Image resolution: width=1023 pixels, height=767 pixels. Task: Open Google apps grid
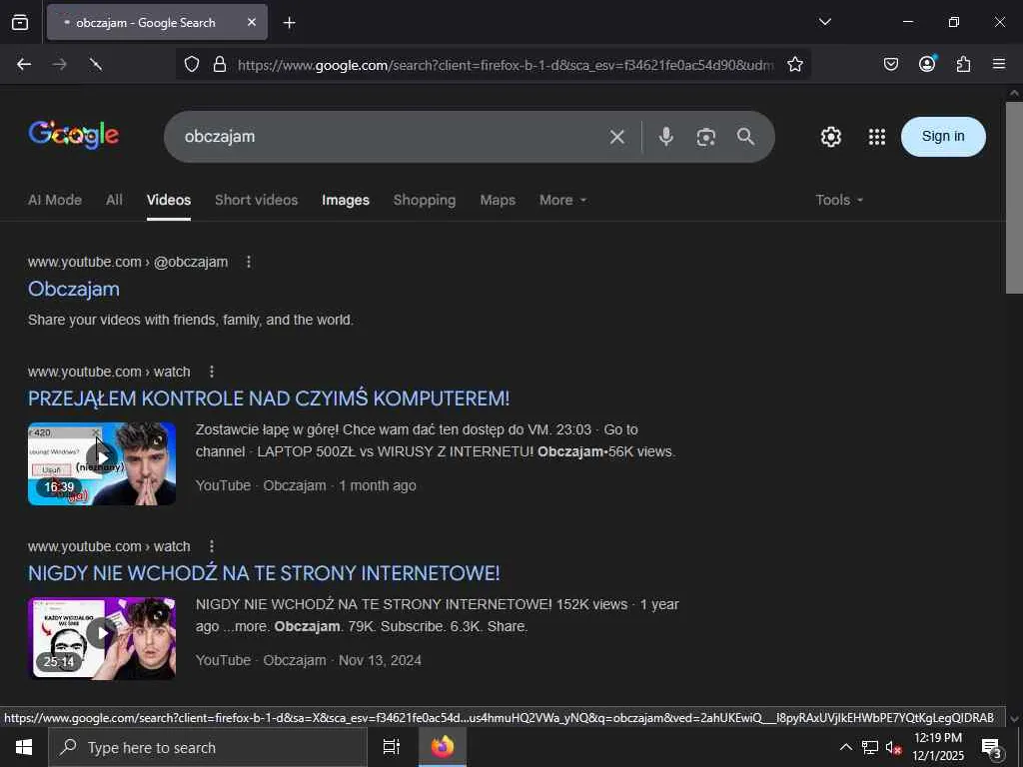pos(877,136)
